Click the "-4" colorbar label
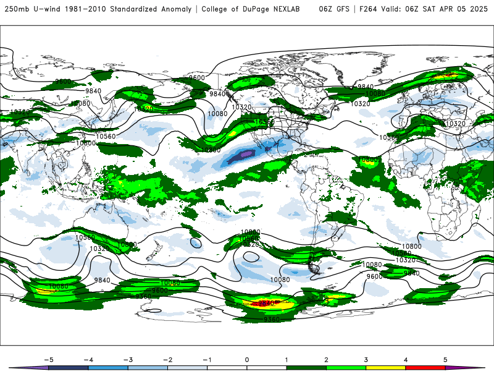The image size is (494, 371). coord(88,360)
